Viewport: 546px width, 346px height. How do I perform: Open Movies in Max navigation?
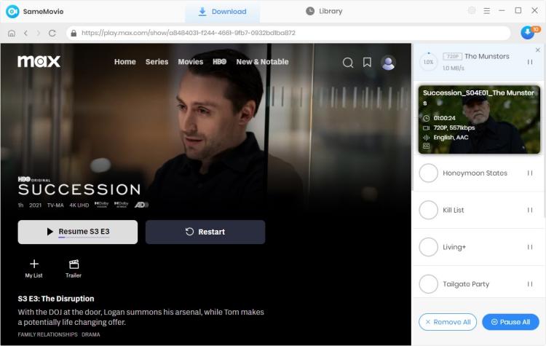191,62
